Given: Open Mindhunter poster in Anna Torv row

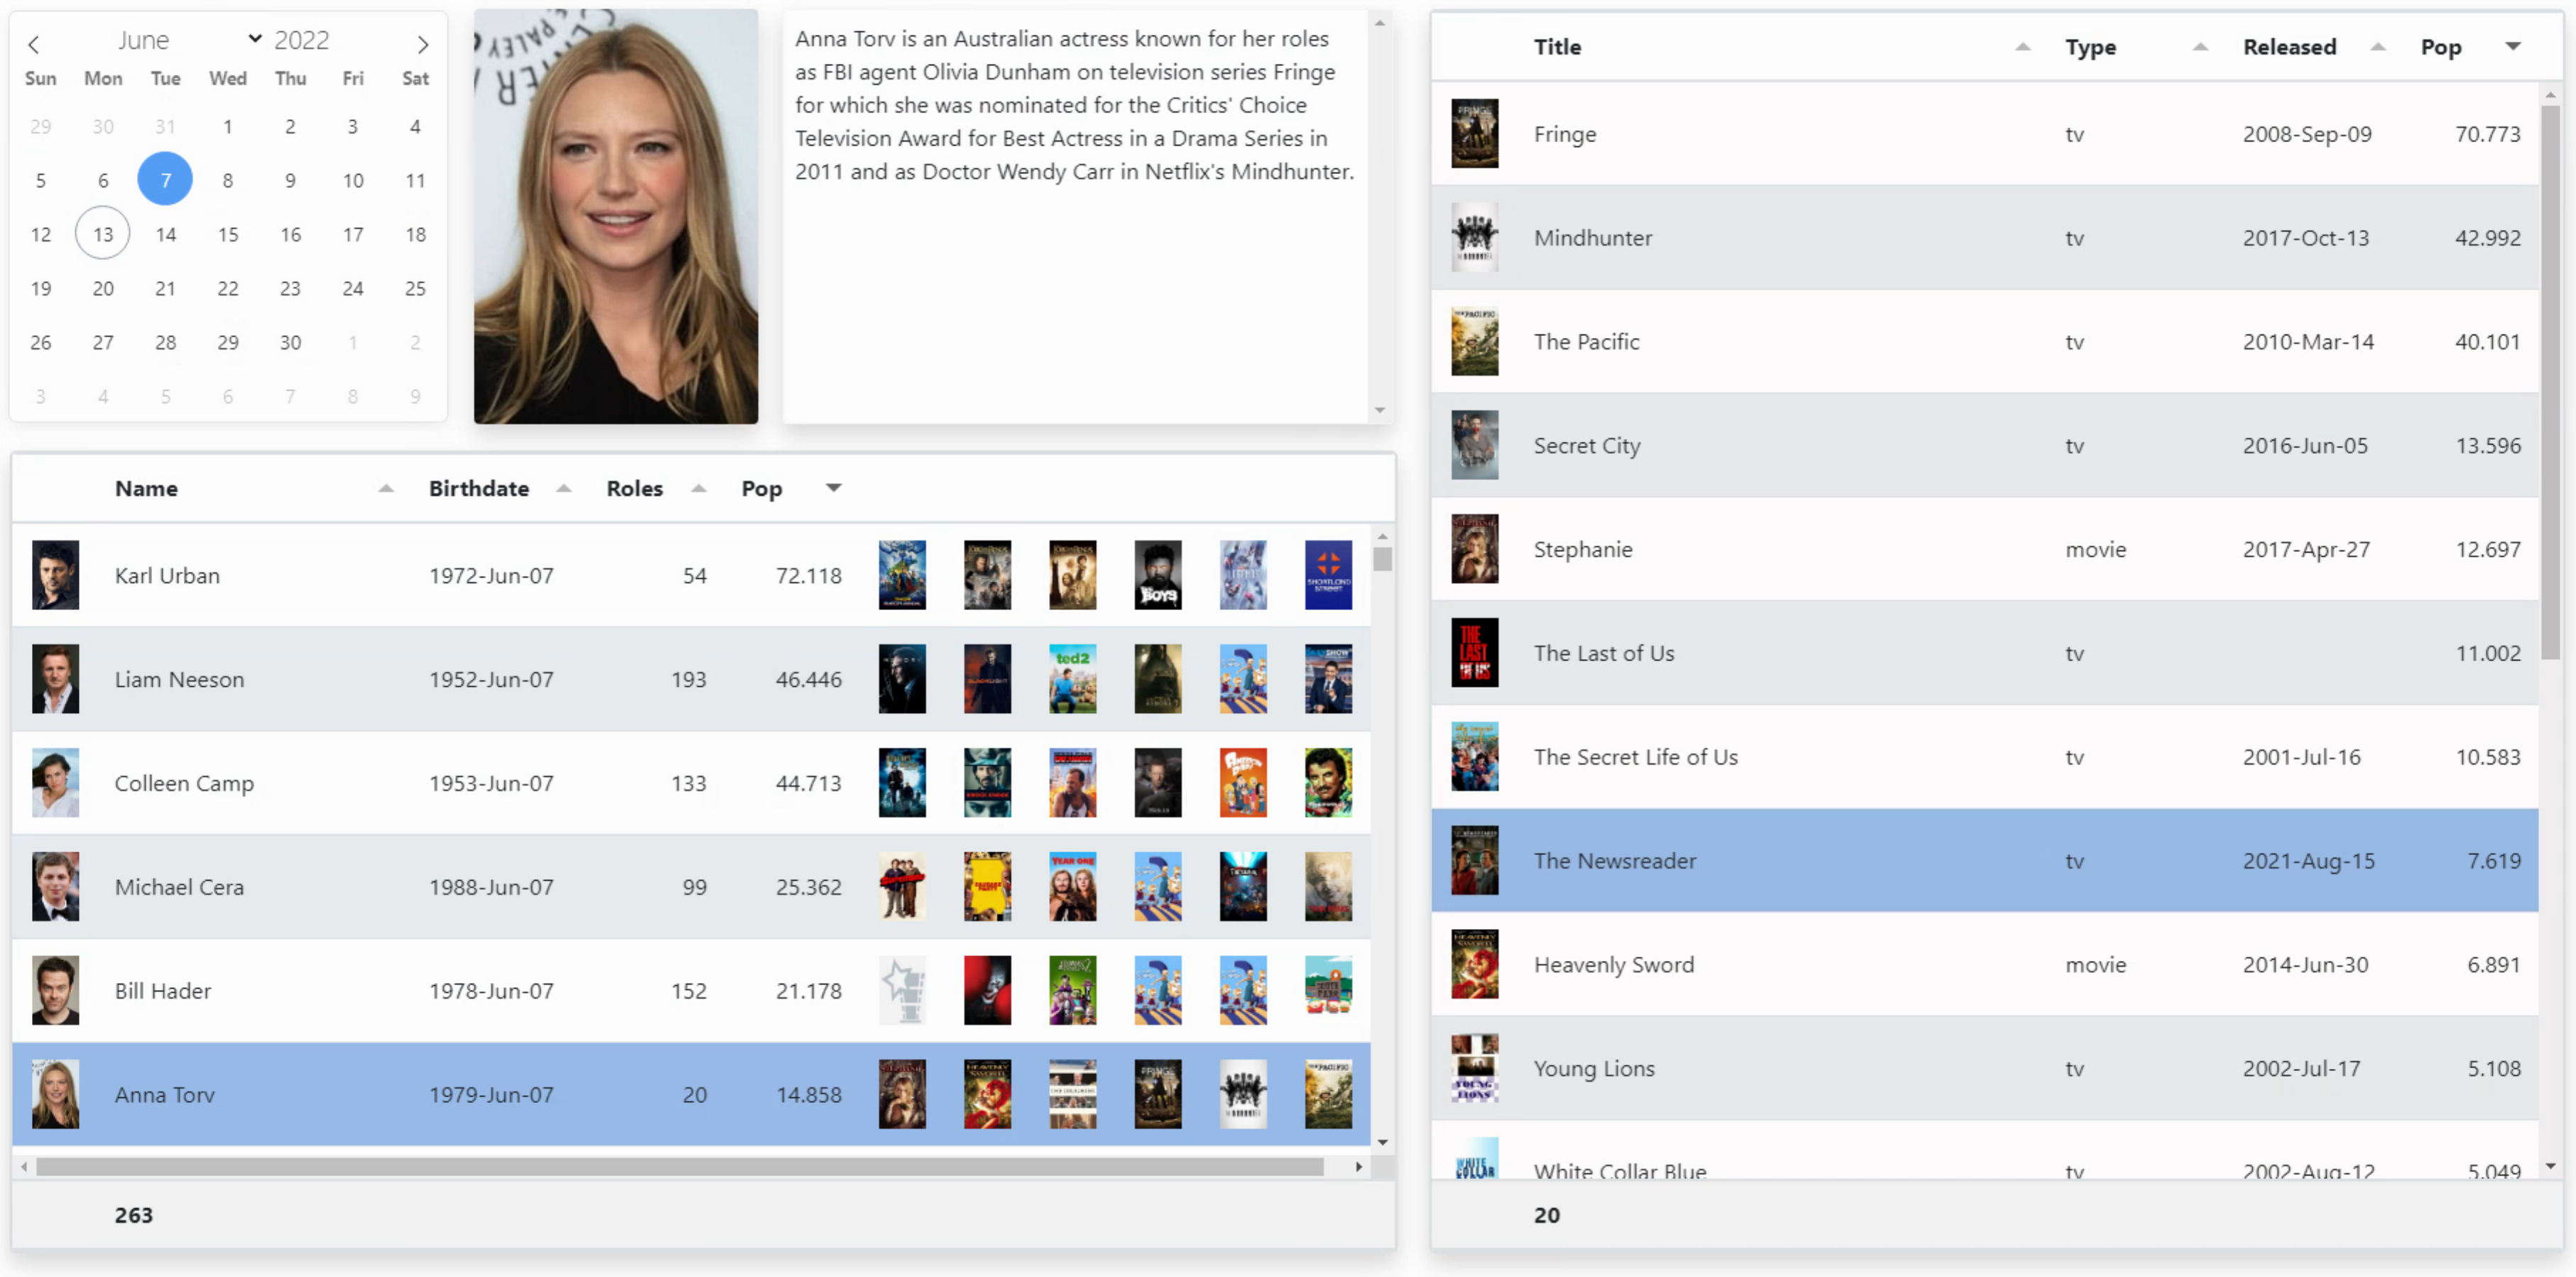Looking at the screenshot, I should click(x=1243, y=1094).
